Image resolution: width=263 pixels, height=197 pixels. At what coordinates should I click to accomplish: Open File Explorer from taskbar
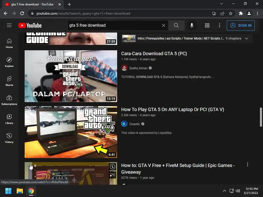pos(20,191)
